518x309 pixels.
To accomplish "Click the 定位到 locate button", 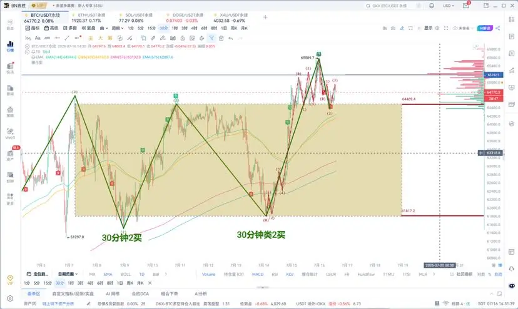I will 38,274.
